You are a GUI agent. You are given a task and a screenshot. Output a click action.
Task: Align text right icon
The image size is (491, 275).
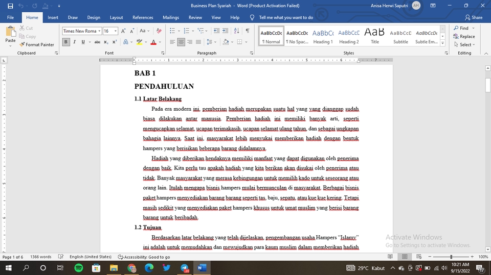(189, 42)
